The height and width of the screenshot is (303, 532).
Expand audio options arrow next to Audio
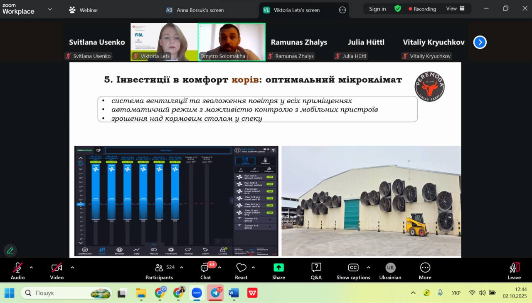tap(31, 268)
